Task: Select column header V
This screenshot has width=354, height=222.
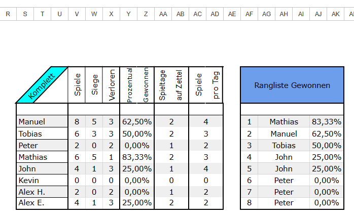Action: coord(77,14)
